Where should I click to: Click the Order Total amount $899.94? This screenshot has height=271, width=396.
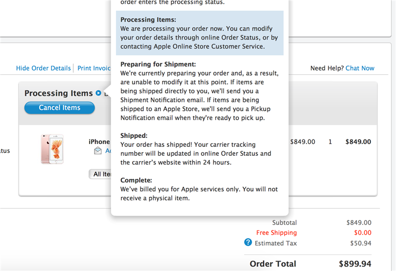click(355, 264)
